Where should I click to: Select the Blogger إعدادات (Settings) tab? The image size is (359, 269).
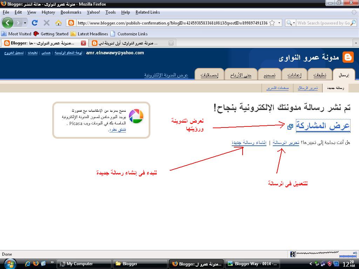click(x=294, y=75)
